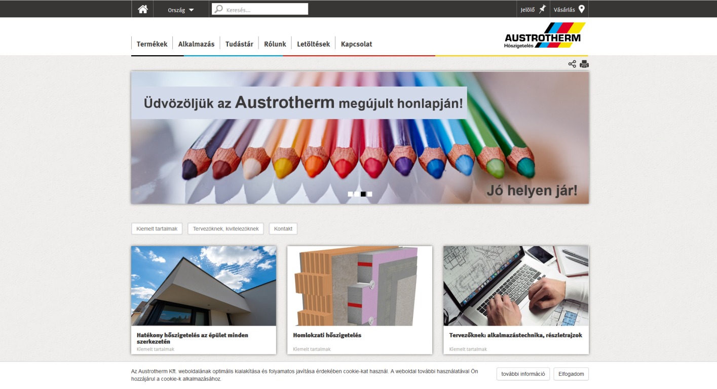Viewport: 717px width, 389px height.
Task: Open 'Hatékony hőszigetelés az épület minden szerkezetén' link
Action: 193,338
